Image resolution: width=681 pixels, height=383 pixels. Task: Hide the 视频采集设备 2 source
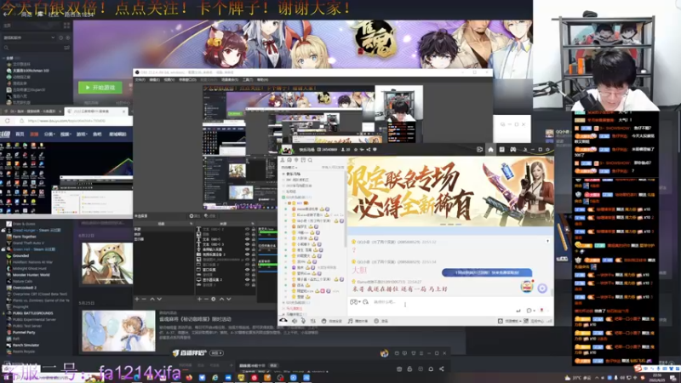click(248, 254)
